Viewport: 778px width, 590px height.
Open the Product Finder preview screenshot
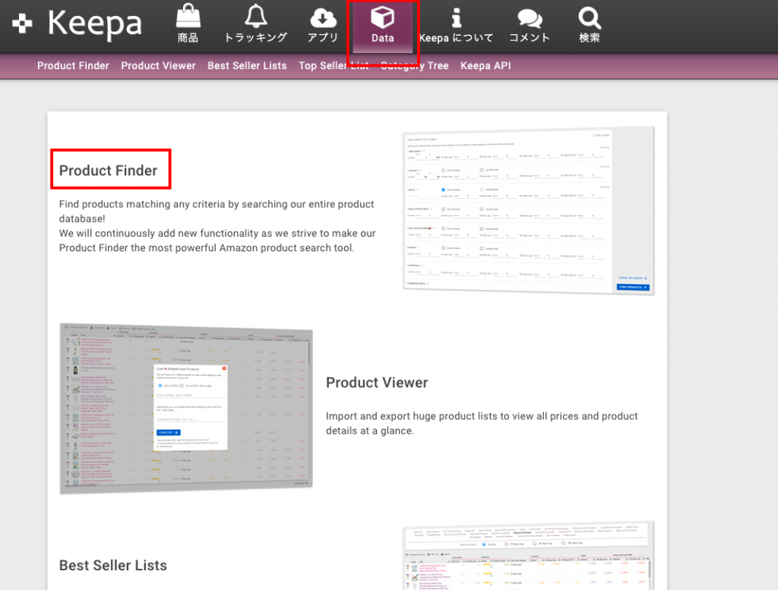pos(528,210)
